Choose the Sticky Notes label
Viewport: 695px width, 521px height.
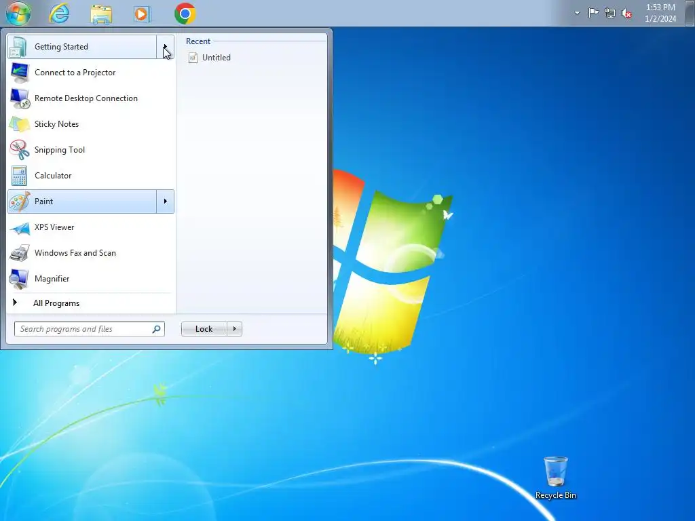tap(57, 124)
